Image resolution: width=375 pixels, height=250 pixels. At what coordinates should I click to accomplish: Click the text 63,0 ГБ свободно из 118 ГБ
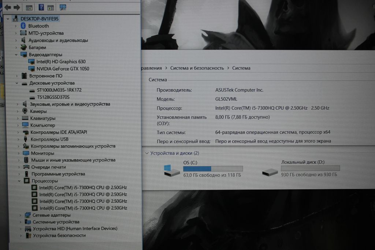pos(212,175)
